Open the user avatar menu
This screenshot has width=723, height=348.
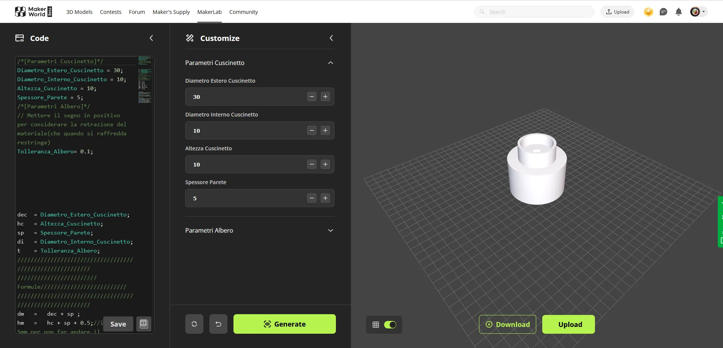coord(695,12)
